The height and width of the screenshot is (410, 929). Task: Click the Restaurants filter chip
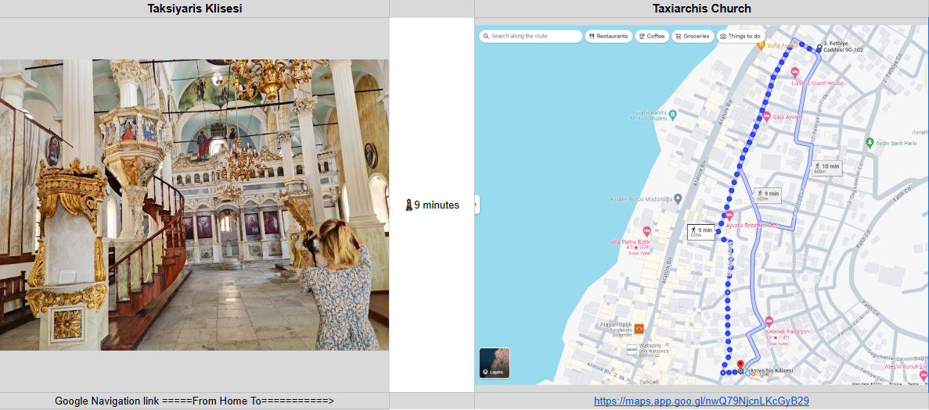coord(608,36)
